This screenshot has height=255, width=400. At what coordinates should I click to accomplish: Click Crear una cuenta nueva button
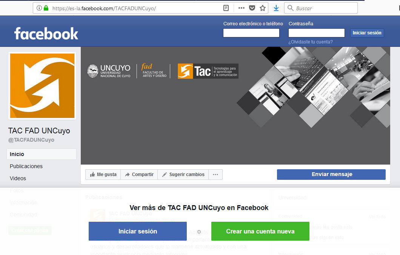point(260,231)
